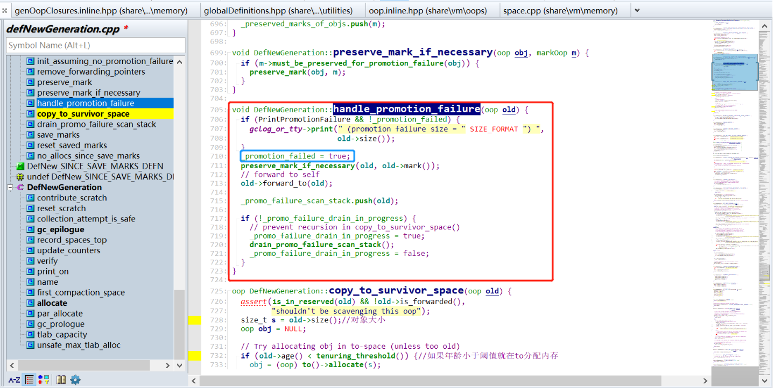
Task: Select preserve_mark_if_necessary symbol
Action: tap(88, 93)
